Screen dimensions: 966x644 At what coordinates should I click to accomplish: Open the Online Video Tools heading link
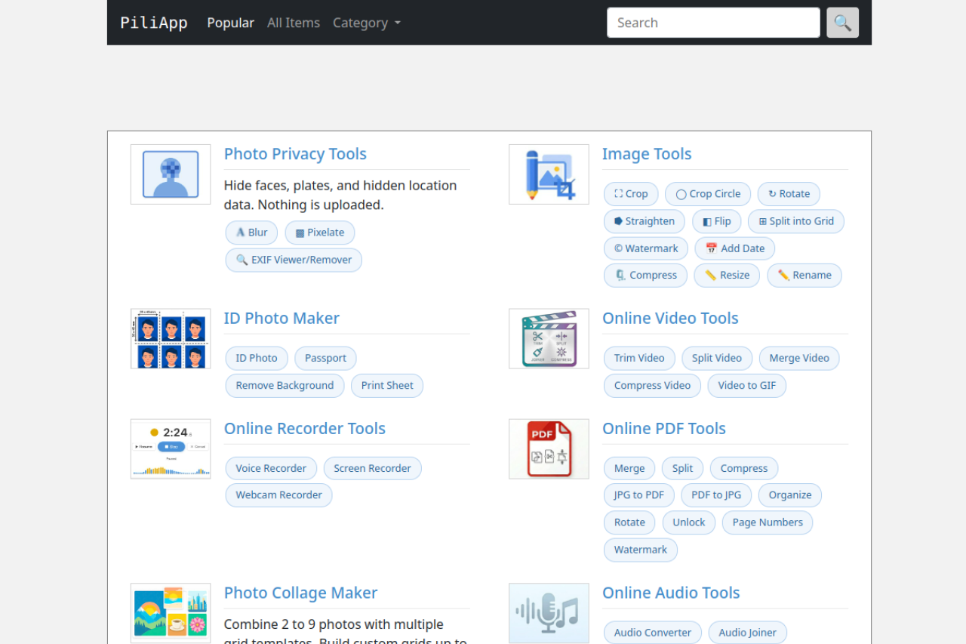click(x=670, y=318)
